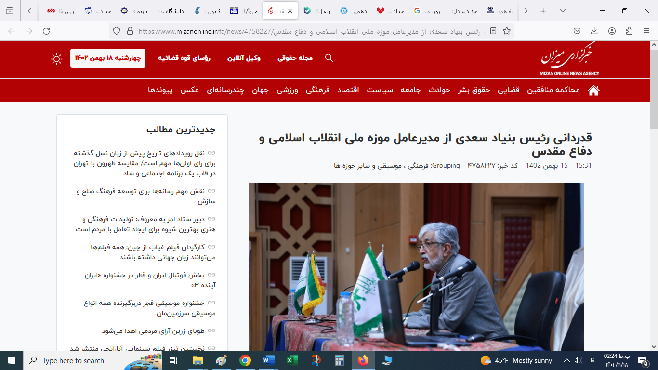Click the search magnifier icon in header

tap(329, 58)
